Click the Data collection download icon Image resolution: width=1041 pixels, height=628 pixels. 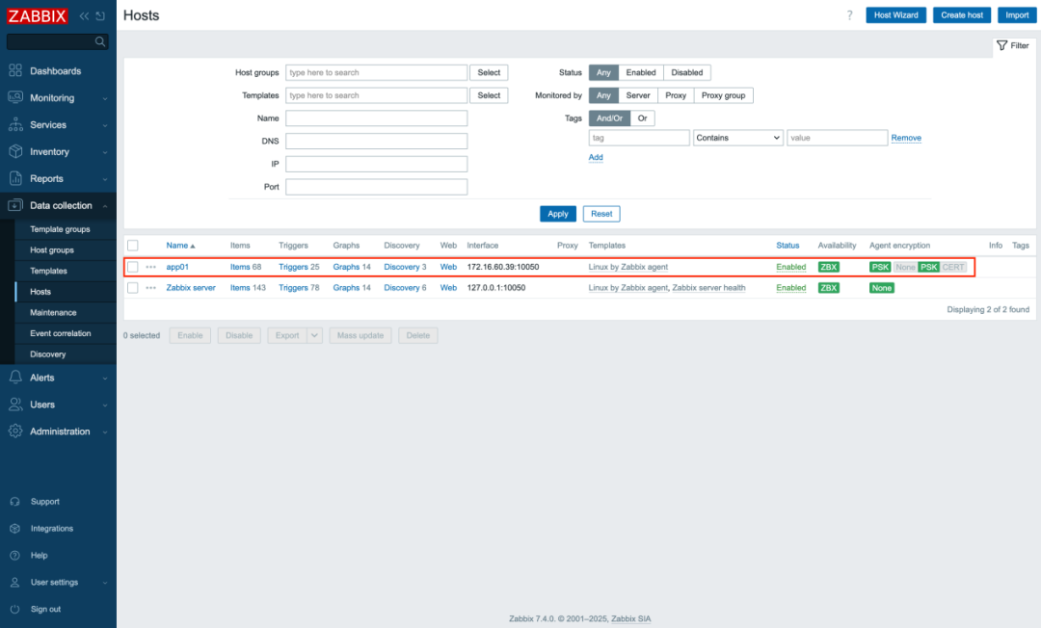point(15,205)
